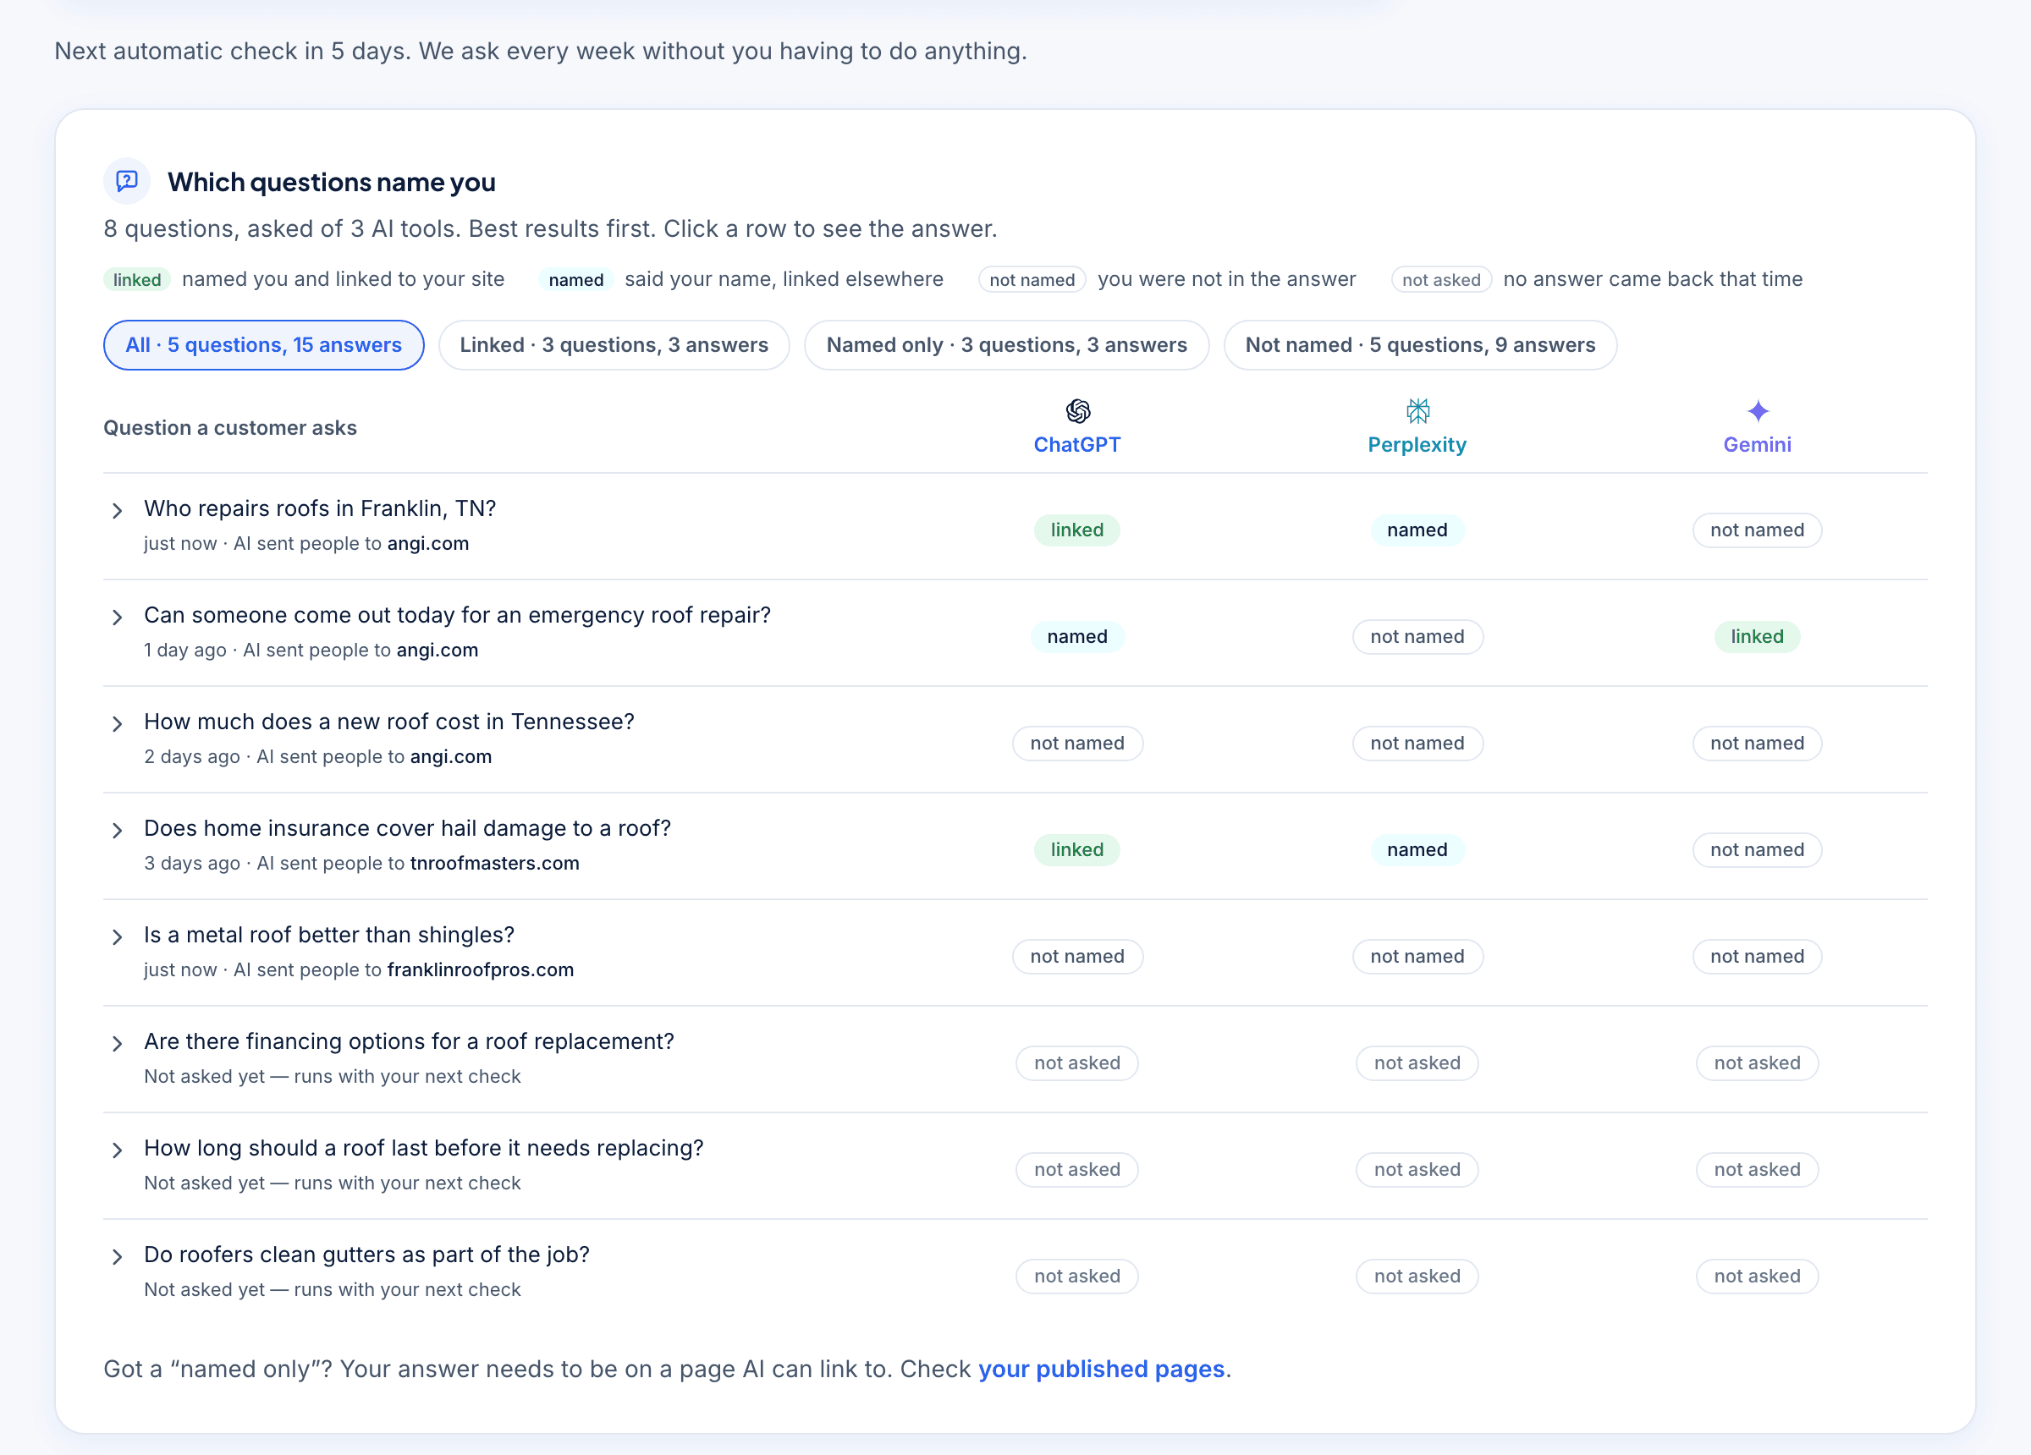
Task: Open Perplexity named badge for hail damage
Action: [x=1417, y=849]
